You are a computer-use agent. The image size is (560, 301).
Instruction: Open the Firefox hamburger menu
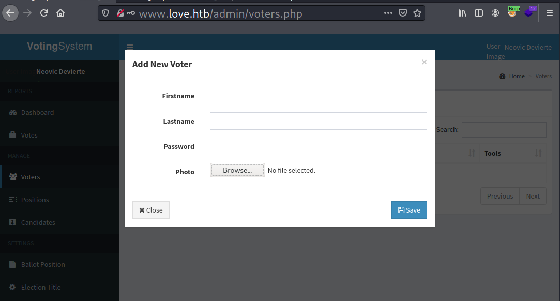550,13
